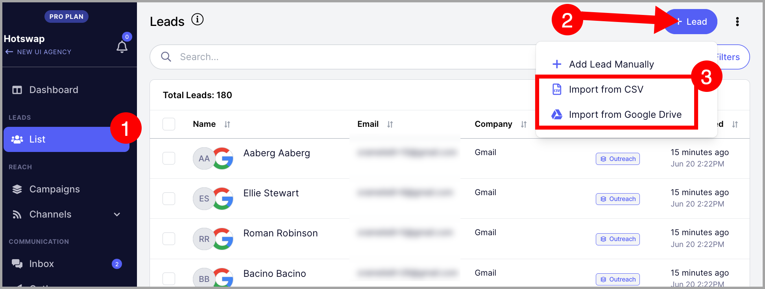
Task: Click the back arrow next to NEW UI AGENCY
Action: pyautogui.click(x=9, y=52)
